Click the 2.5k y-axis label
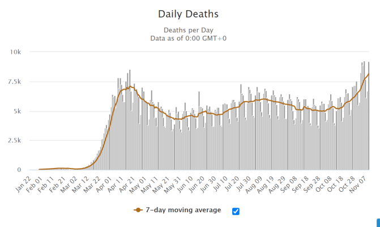380x227 pixels. pos(15,140)
